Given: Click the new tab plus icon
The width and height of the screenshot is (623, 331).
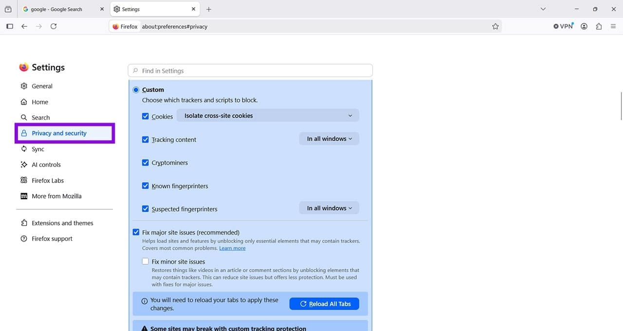Looking at the screenshot, I should tap(209, 9).
